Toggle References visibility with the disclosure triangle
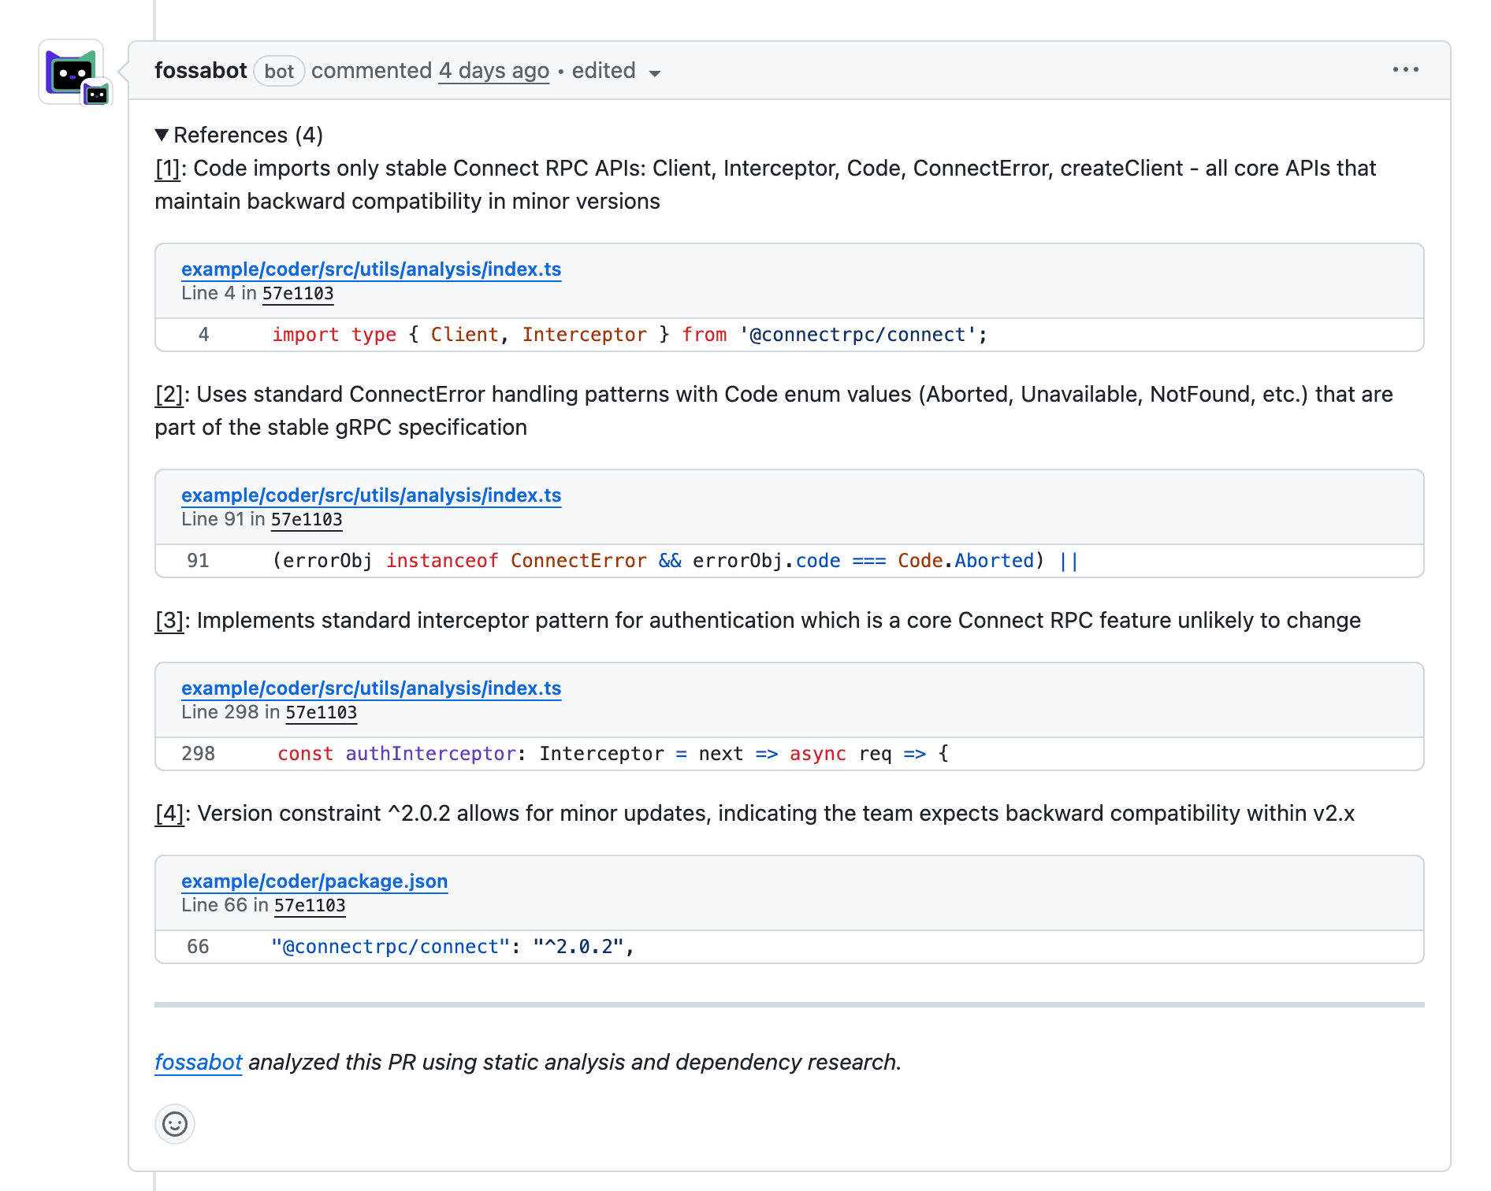The width and height of the screenshot is (1491, 1191). coord(162,134)
